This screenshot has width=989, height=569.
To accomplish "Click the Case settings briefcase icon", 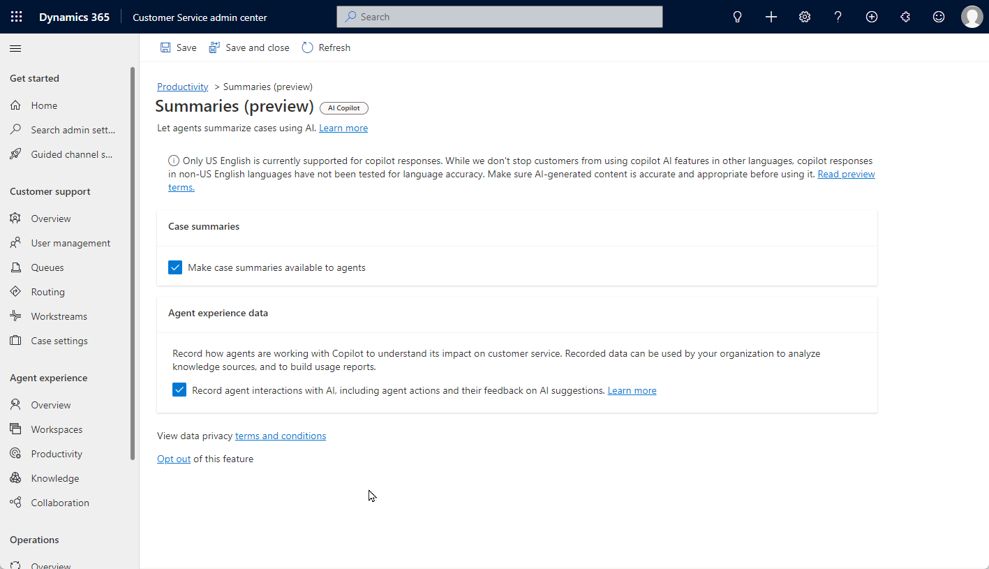I will 15,341.
